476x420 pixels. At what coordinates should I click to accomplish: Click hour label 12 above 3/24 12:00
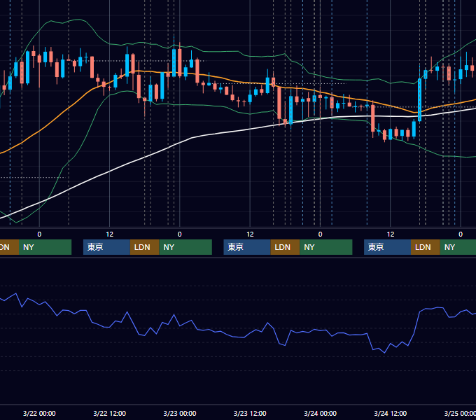[390, 234]
